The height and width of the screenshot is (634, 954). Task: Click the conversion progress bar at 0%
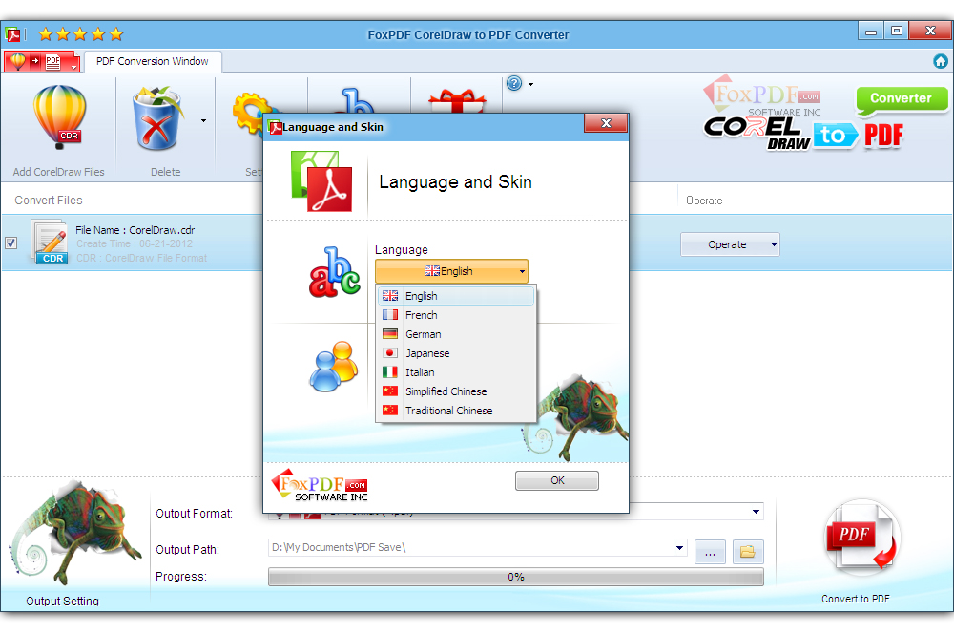coord(516,577)
